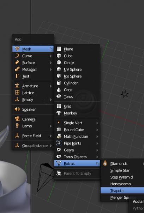
Task: Click the Lattice icon
Action: tap(17, 93)
